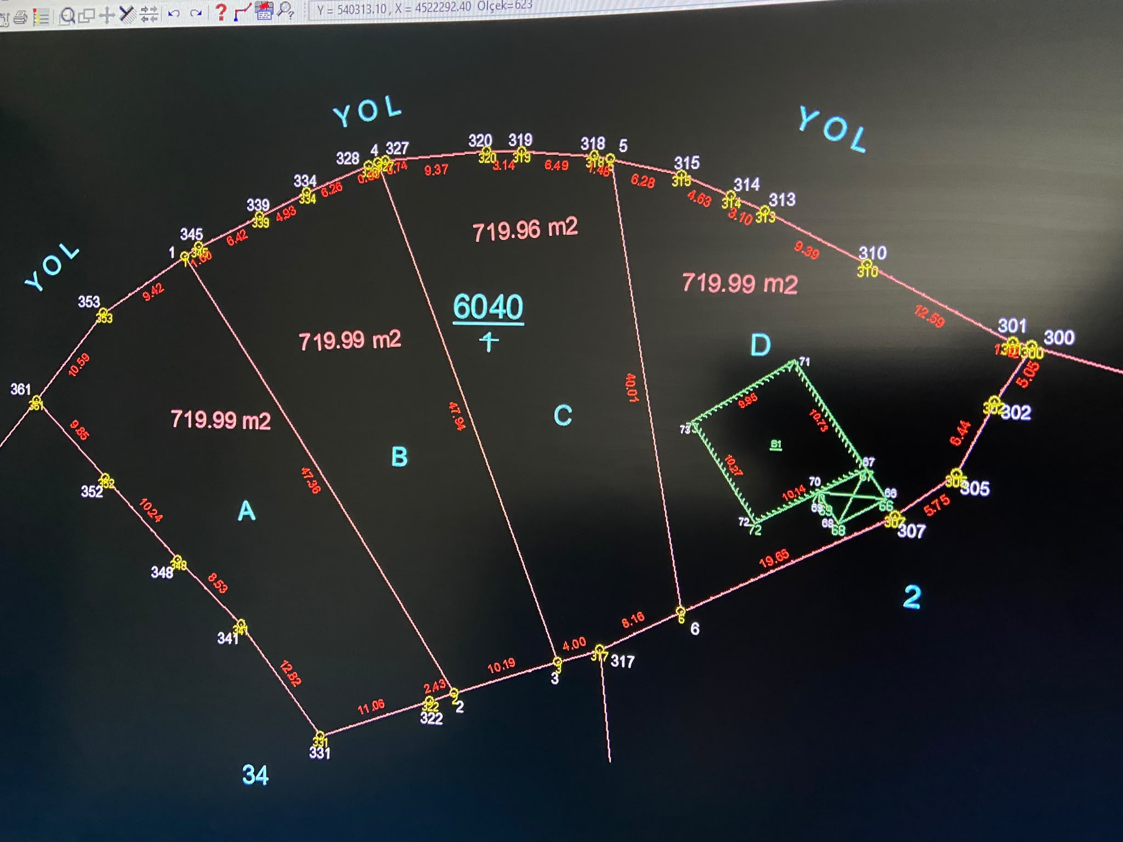Click the 40.01 boundary length label
Image resolution: width=1123 pixels, height=842 pixels.
(631, 388)
